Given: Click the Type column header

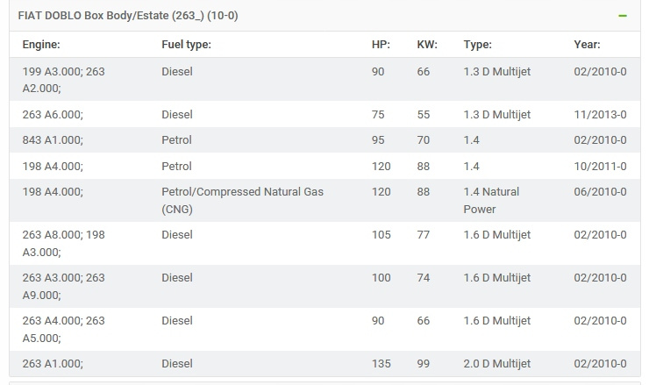Looking at the screenshot, I should pos(478,45).
